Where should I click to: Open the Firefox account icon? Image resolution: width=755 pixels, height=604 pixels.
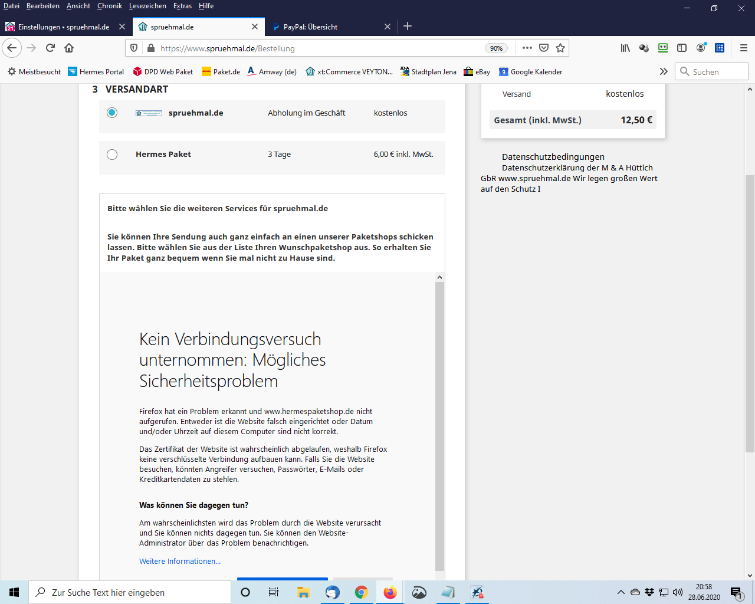701,48
